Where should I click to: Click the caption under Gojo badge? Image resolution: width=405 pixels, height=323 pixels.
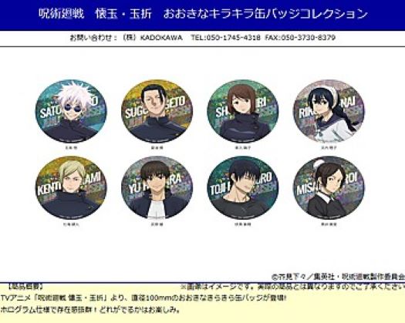point(71,148)
